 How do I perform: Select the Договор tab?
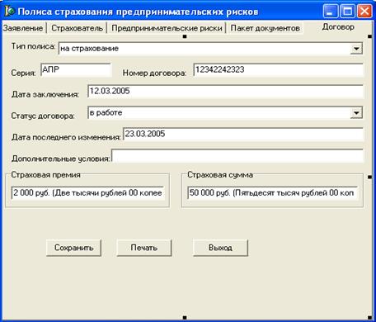click(x=338, y=27)
